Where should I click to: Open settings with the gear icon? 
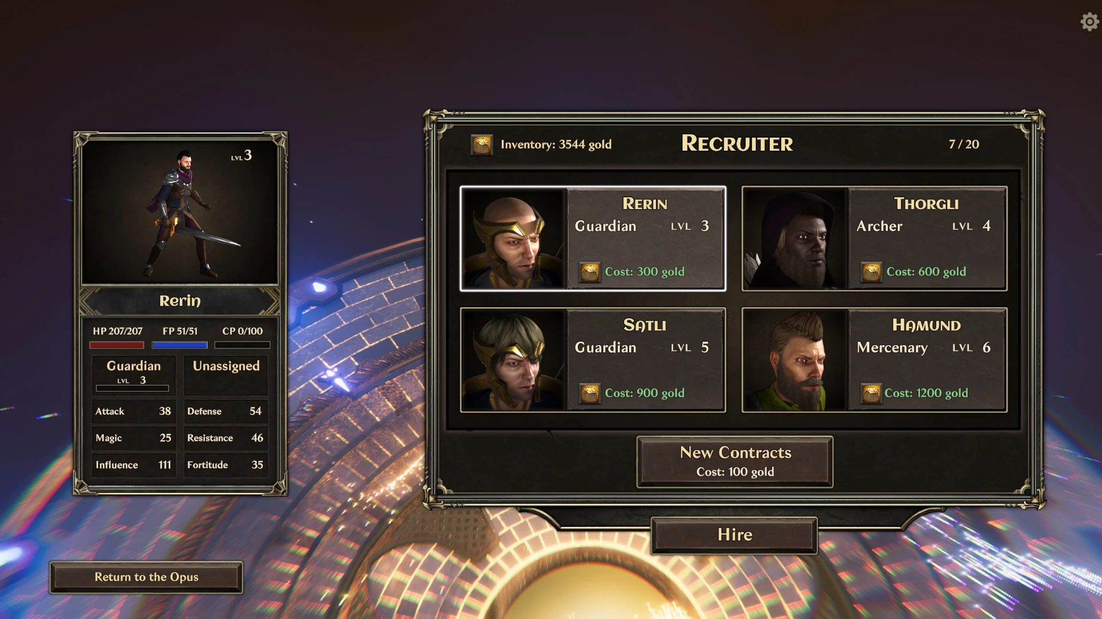coord(1089,22)
